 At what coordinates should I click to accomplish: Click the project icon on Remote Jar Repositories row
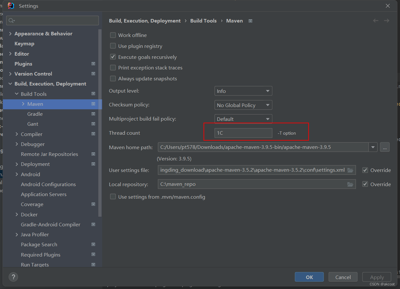click(93, 154)
